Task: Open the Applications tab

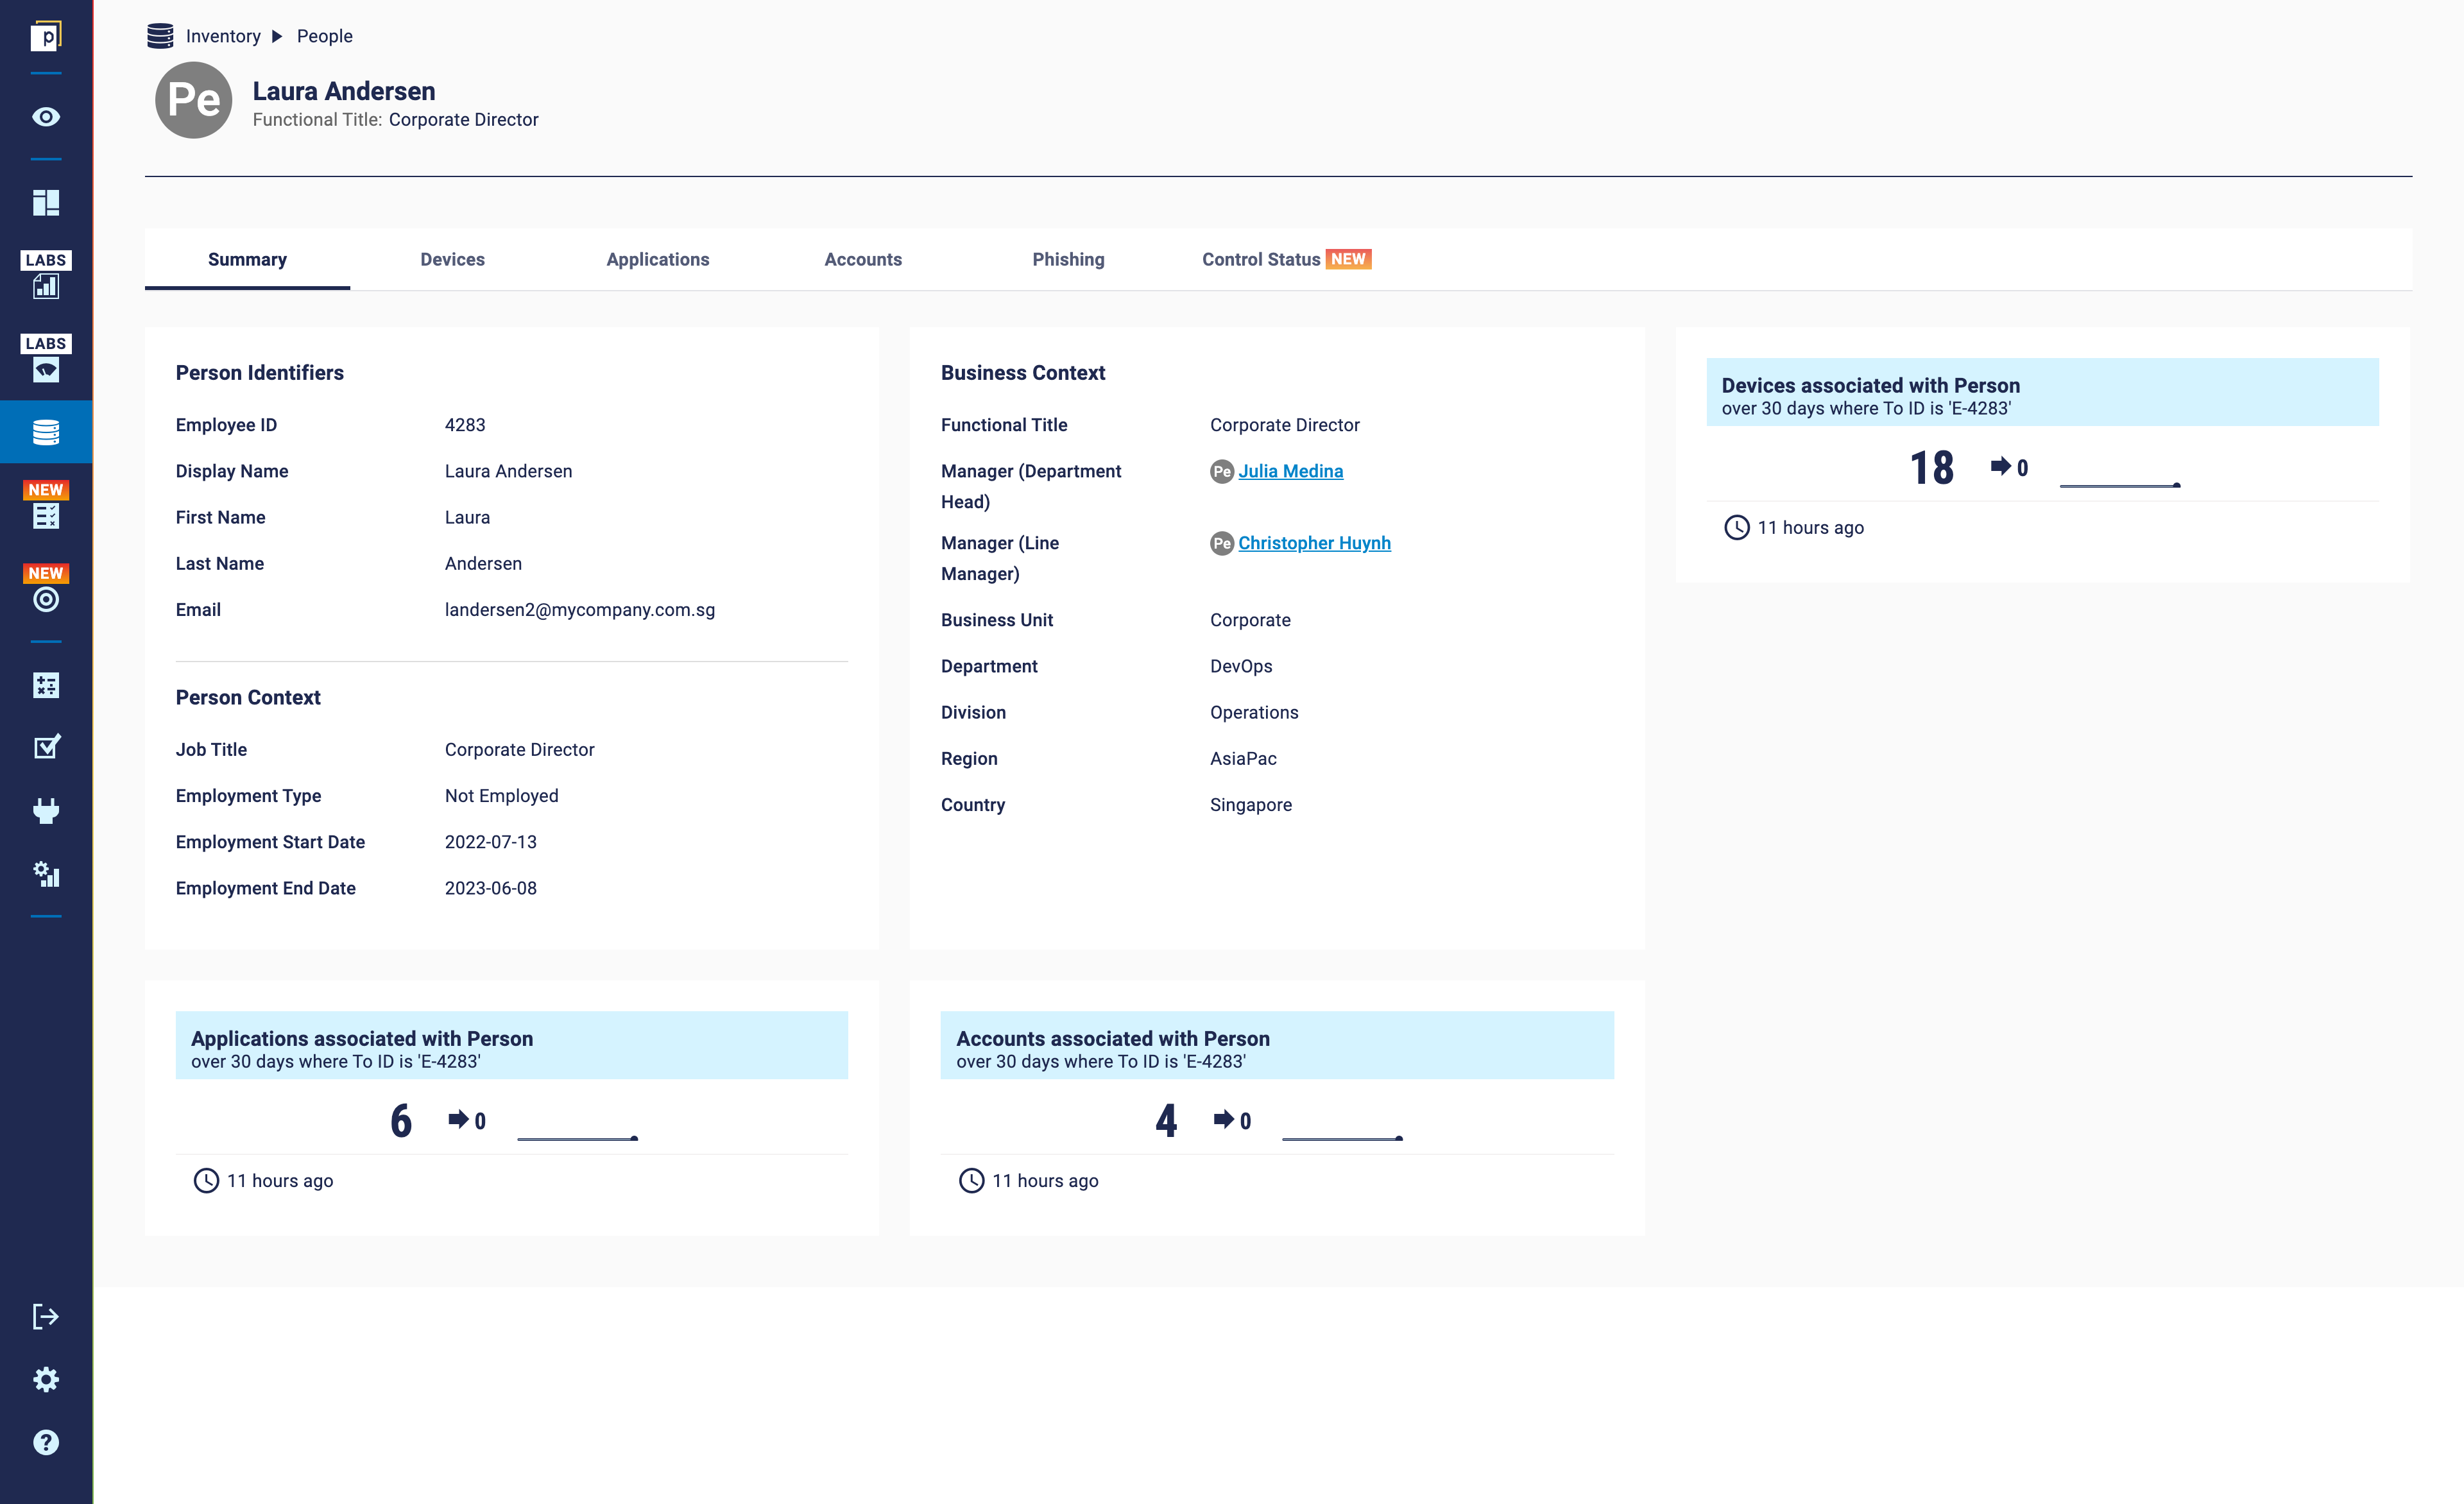Action: (x=657, y=259)
